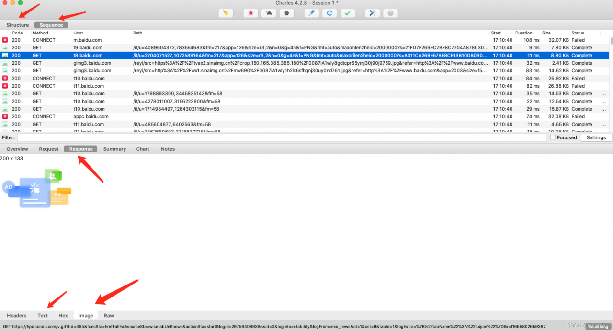The height and width of the screenshot is (331, 613).
Task: Open the Notes tab
Action: click(168, 149)
